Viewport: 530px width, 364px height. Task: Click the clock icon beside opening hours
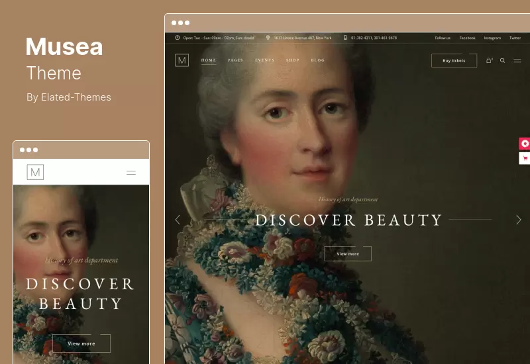coord(178,38)
